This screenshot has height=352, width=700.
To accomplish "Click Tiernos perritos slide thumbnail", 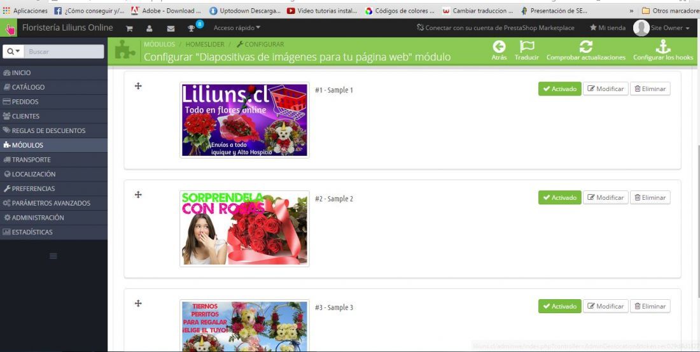I will click(x=244, y=326).
